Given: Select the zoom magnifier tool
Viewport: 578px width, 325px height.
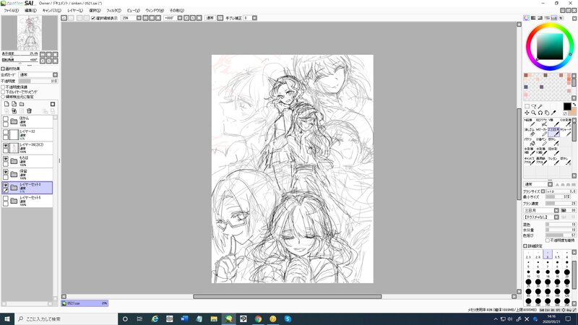Looking at the screenshot, I should coord(533,113).
